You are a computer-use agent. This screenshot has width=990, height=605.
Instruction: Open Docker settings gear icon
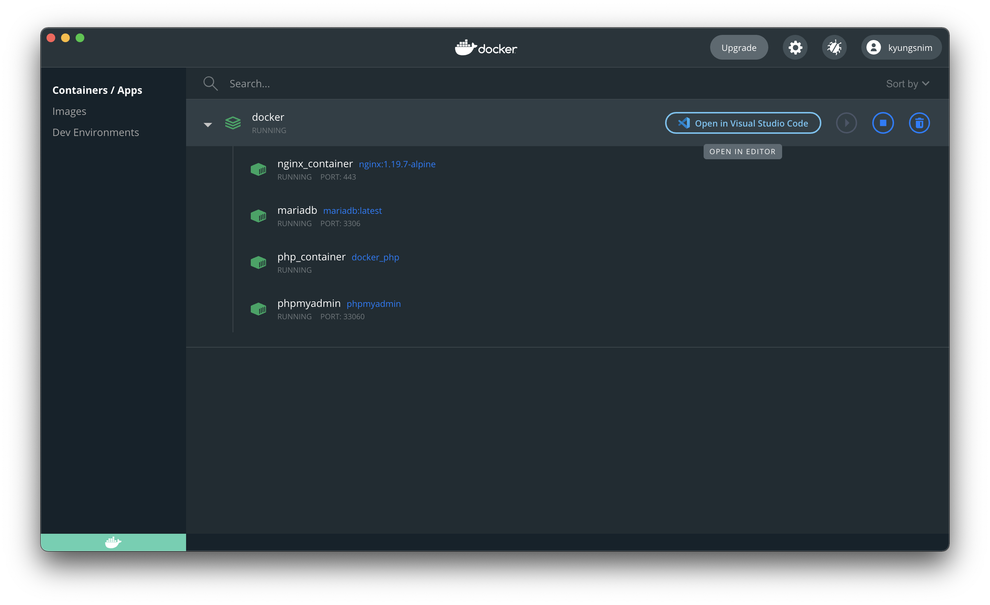pos(795,47)
